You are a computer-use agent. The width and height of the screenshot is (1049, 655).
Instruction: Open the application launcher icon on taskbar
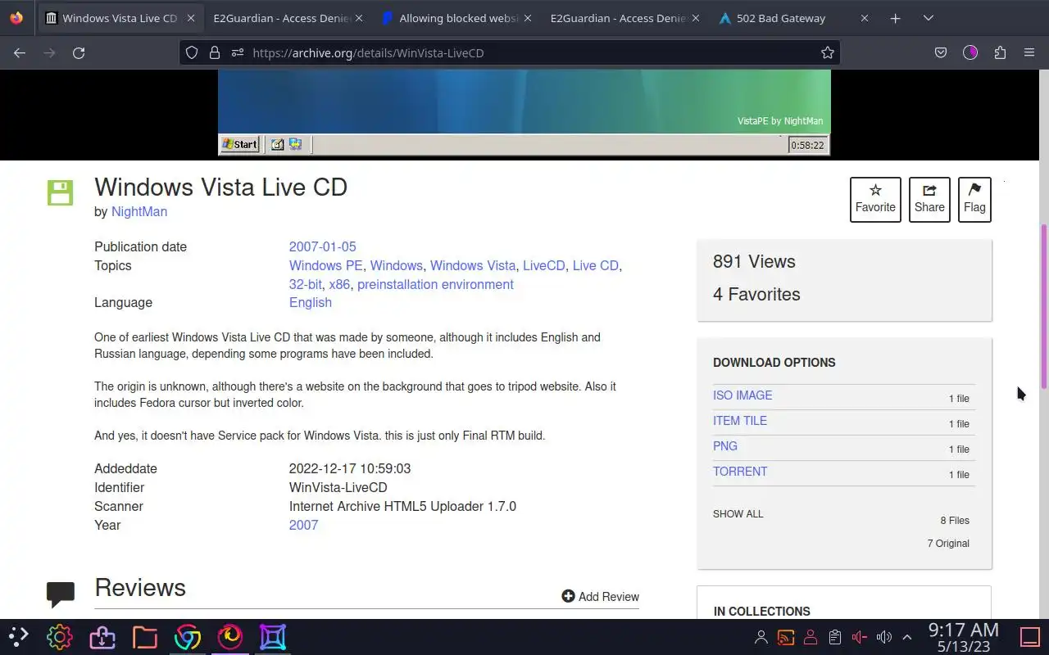[18, 636]
